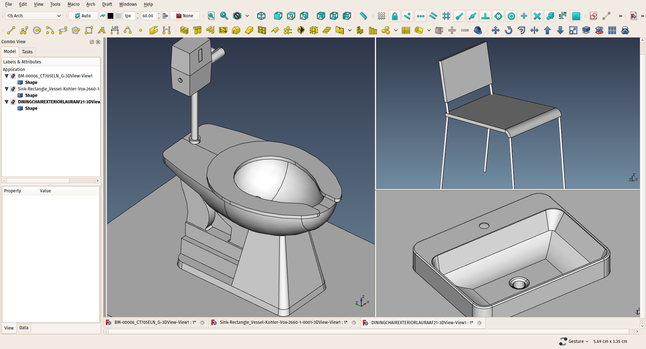Click the Arch Survey helmet icon

pyautogui.click(x=478, y=30)
